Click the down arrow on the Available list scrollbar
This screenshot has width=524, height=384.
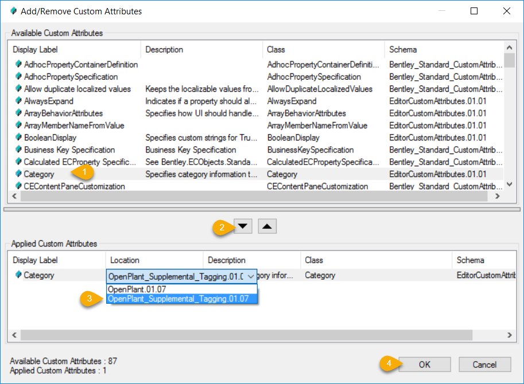point(509,185)
